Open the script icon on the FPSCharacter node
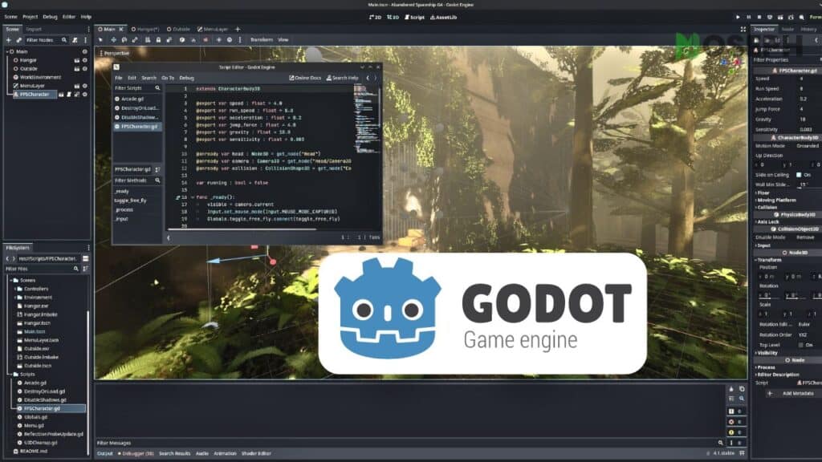 [x=69, y=95]
